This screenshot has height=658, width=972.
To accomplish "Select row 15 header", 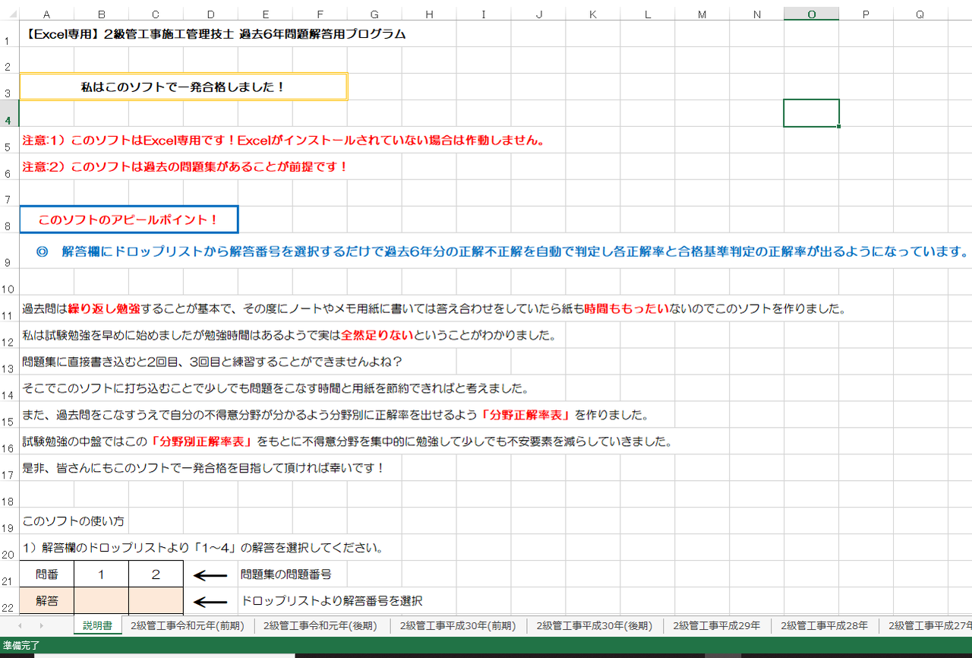I will tap(9, 415).
